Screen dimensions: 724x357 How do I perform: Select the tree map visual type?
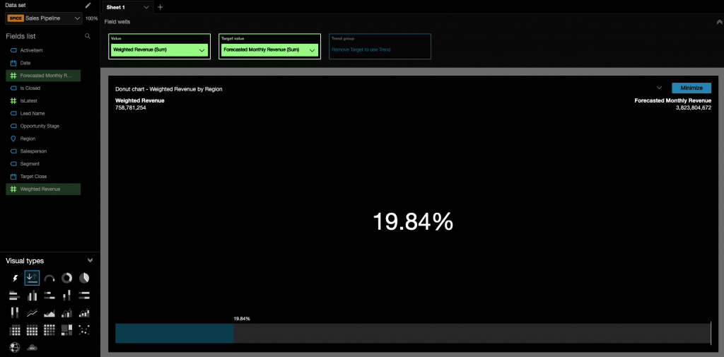click(x=67, y=329)
